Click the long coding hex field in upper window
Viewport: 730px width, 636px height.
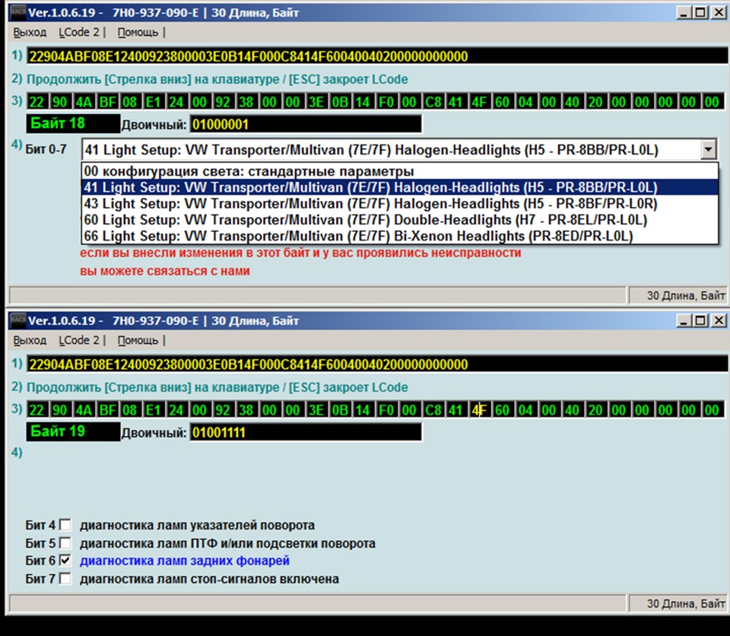pos(377,56)
